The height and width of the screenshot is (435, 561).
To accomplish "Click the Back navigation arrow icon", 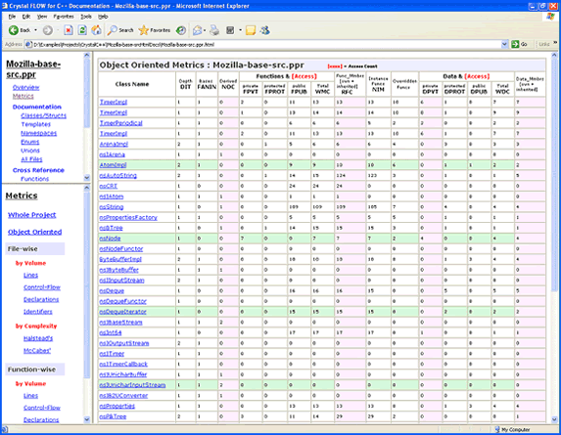I will (x=14, y=30).
